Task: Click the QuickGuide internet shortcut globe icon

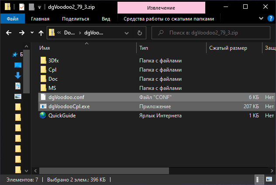Action: click(x=43, y=116)
